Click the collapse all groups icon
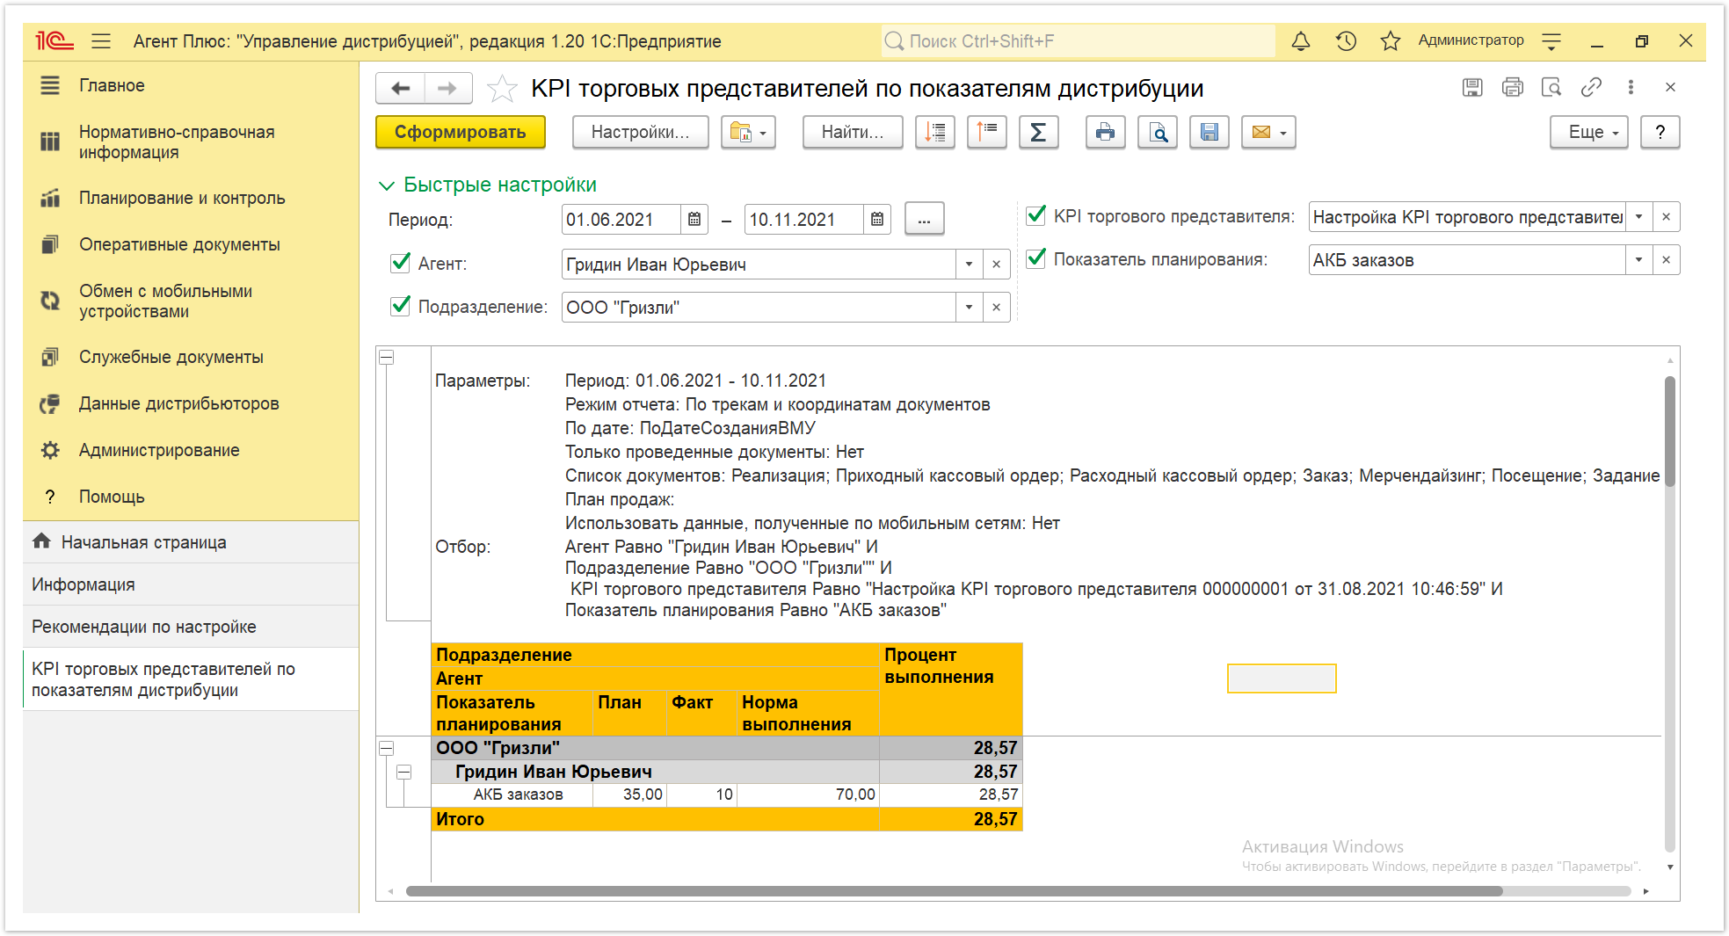The image size is (1729, 936). 987,133
